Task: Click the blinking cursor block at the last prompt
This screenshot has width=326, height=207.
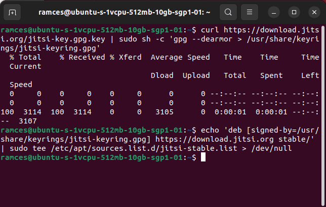Action: [x=203, y=157]
